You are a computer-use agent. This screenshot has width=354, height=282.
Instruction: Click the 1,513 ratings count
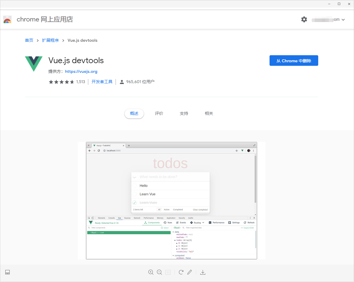pyautogui.click(x=81, y=82)
